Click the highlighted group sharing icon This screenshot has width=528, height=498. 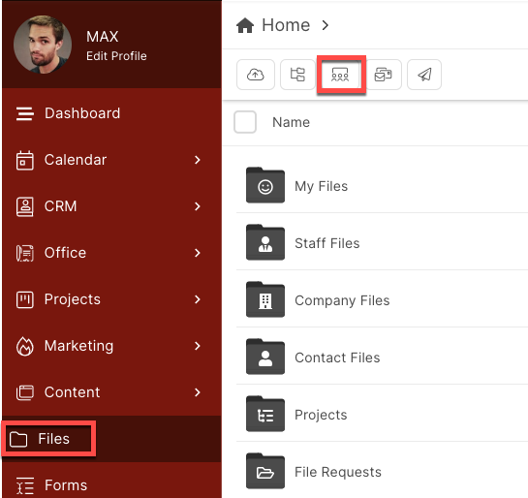point(340,75)
